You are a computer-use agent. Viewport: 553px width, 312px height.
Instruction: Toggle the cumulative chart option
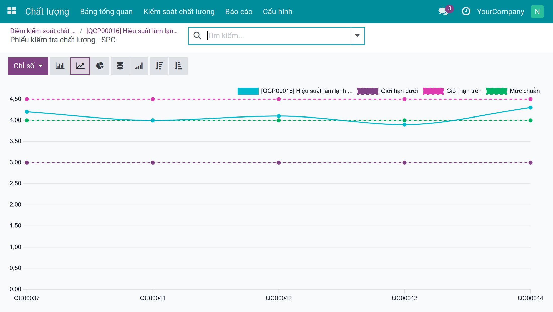139,66
